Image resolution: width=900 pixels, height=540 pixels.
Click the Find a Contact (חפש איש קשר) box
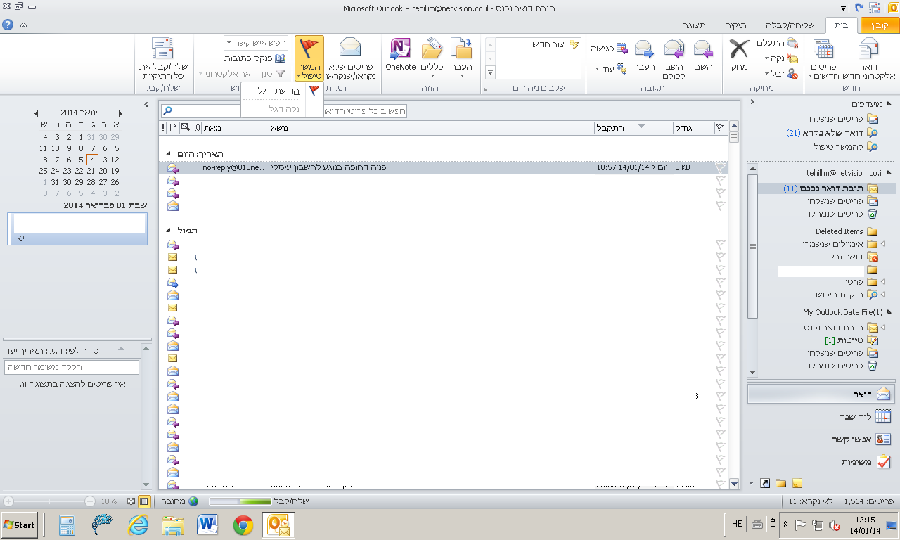pos(256,43)
